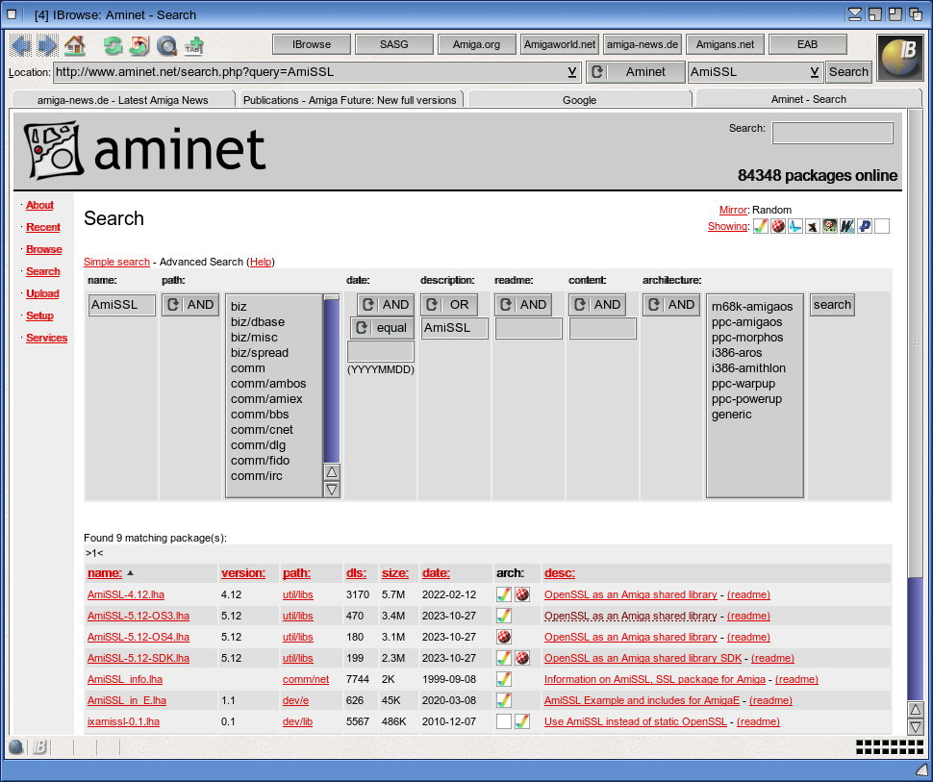This screenshot has width=933, height=782.
Task: Sort results by the 'dls:' column header
Action: [357, 573]
